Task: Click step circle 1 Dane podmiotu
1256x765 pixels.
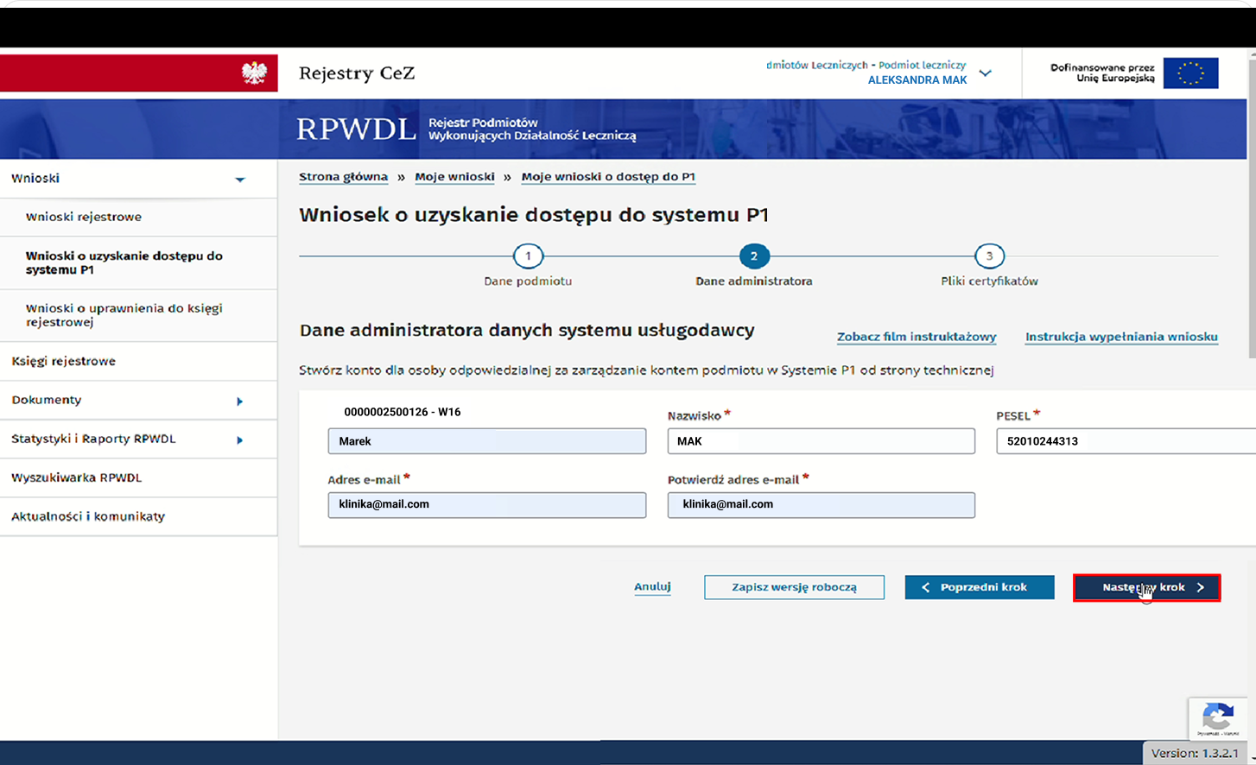Action: tap(528, 256)
